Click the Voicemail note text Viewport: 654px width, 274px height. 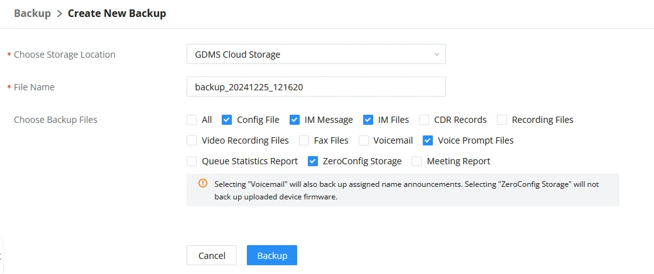tap(406, 191)
